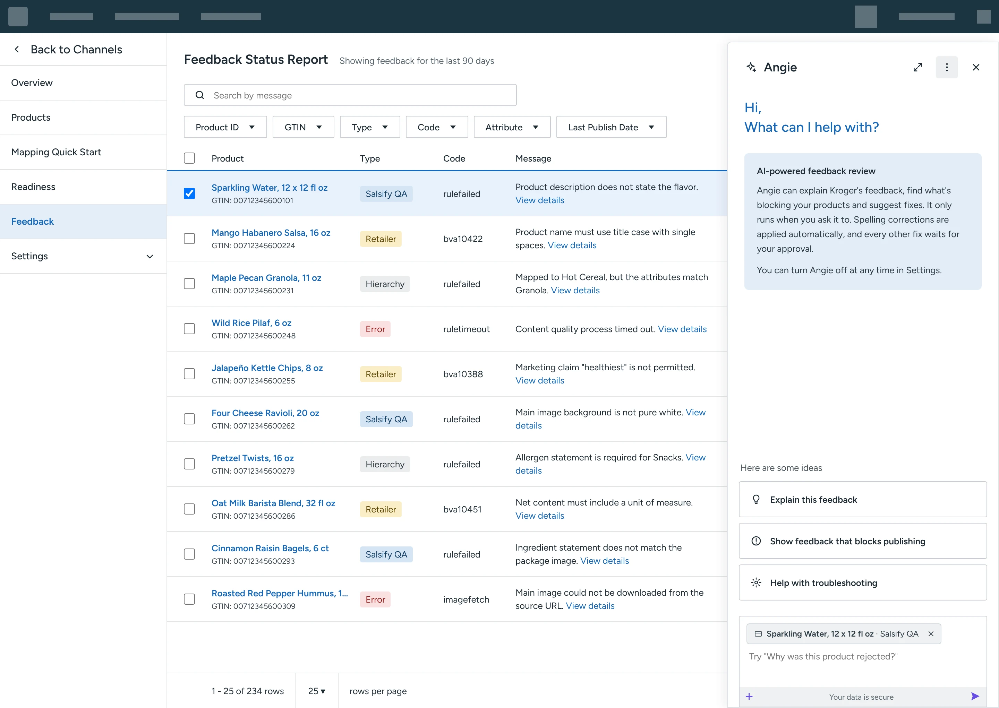Remove the Sparkling Water context chip
The width and height of the screenshot is (999, 708).
(x=931, y=634)
